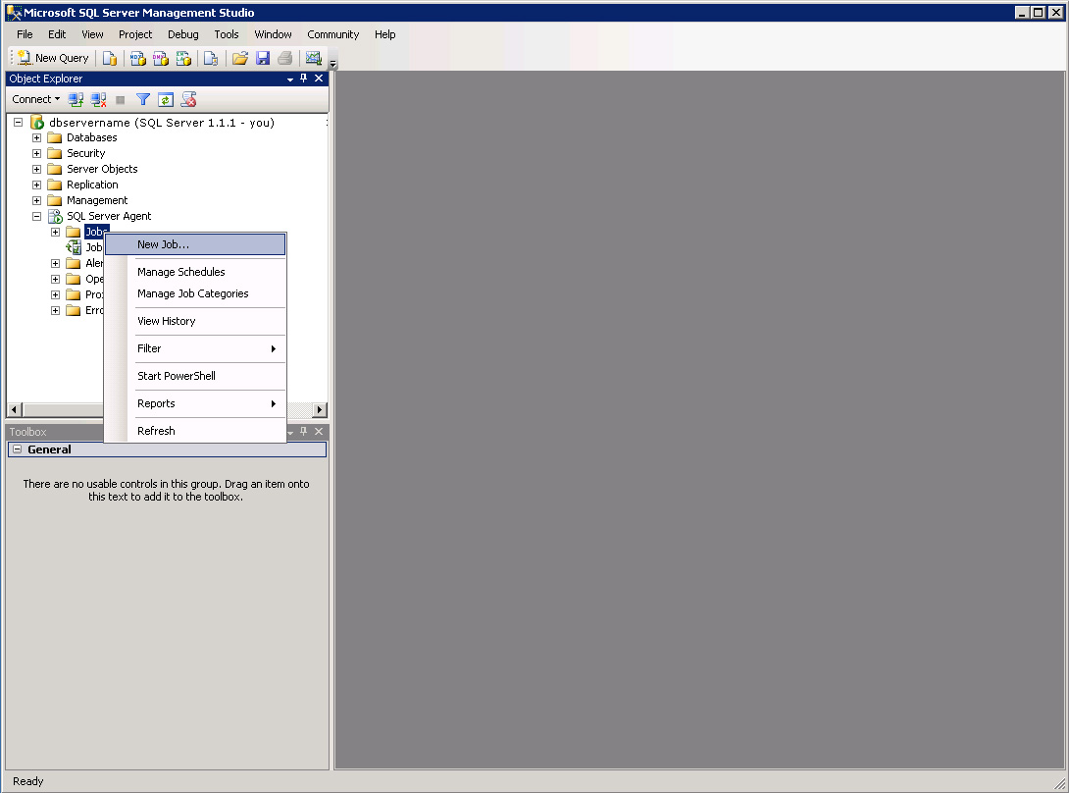Choose Manage Schedules from context menu

point(195,272)
